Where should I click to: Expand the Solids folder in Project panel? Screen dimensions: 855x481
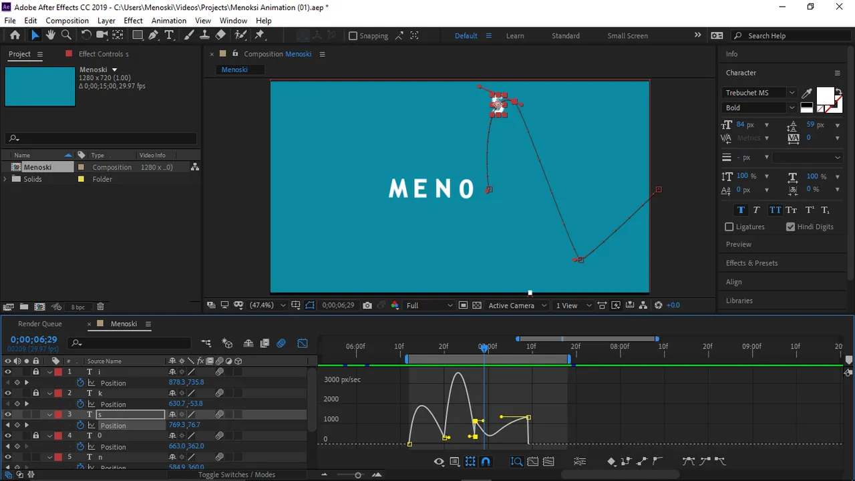click(x=6, y=179)
